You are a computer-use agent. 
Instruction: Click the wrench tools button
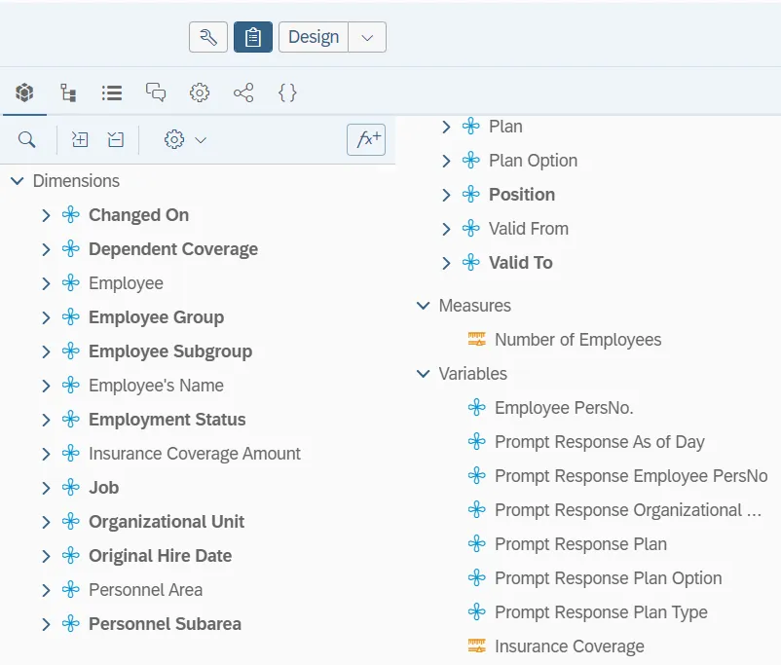point(208,37)
